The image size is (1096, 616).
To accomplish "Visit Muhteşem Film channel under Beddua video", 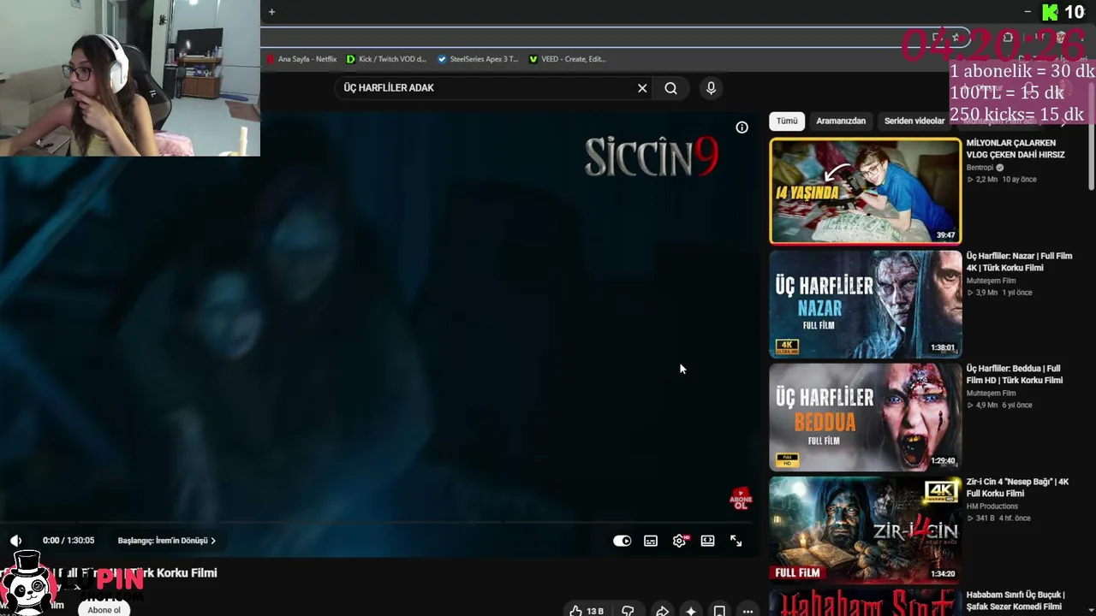I will click(991, 394).
